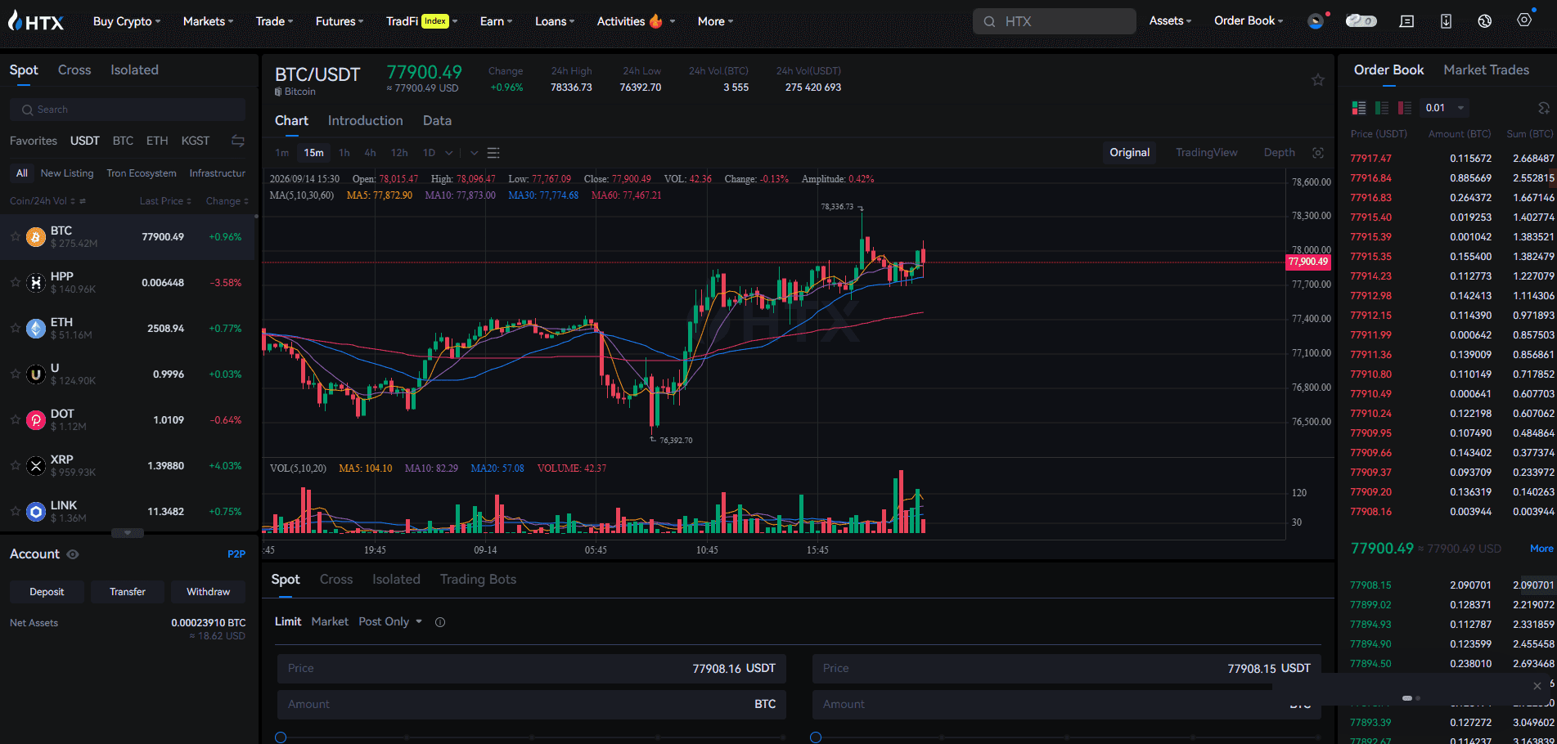Image resolution: width=1557 pixels, height=744 pixels.
Task: Switch the chart to Original view
Action: [x=1129, y=153]
